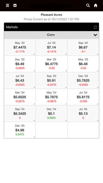Screen dimensions: 103x183
Task: Select the Dec '24 $5.1 tile
Action: pos(51,114)
